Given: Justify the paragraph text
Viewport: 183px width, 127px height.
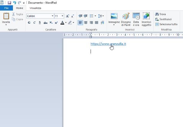Looking at the screenshot, I should (97, 23).
